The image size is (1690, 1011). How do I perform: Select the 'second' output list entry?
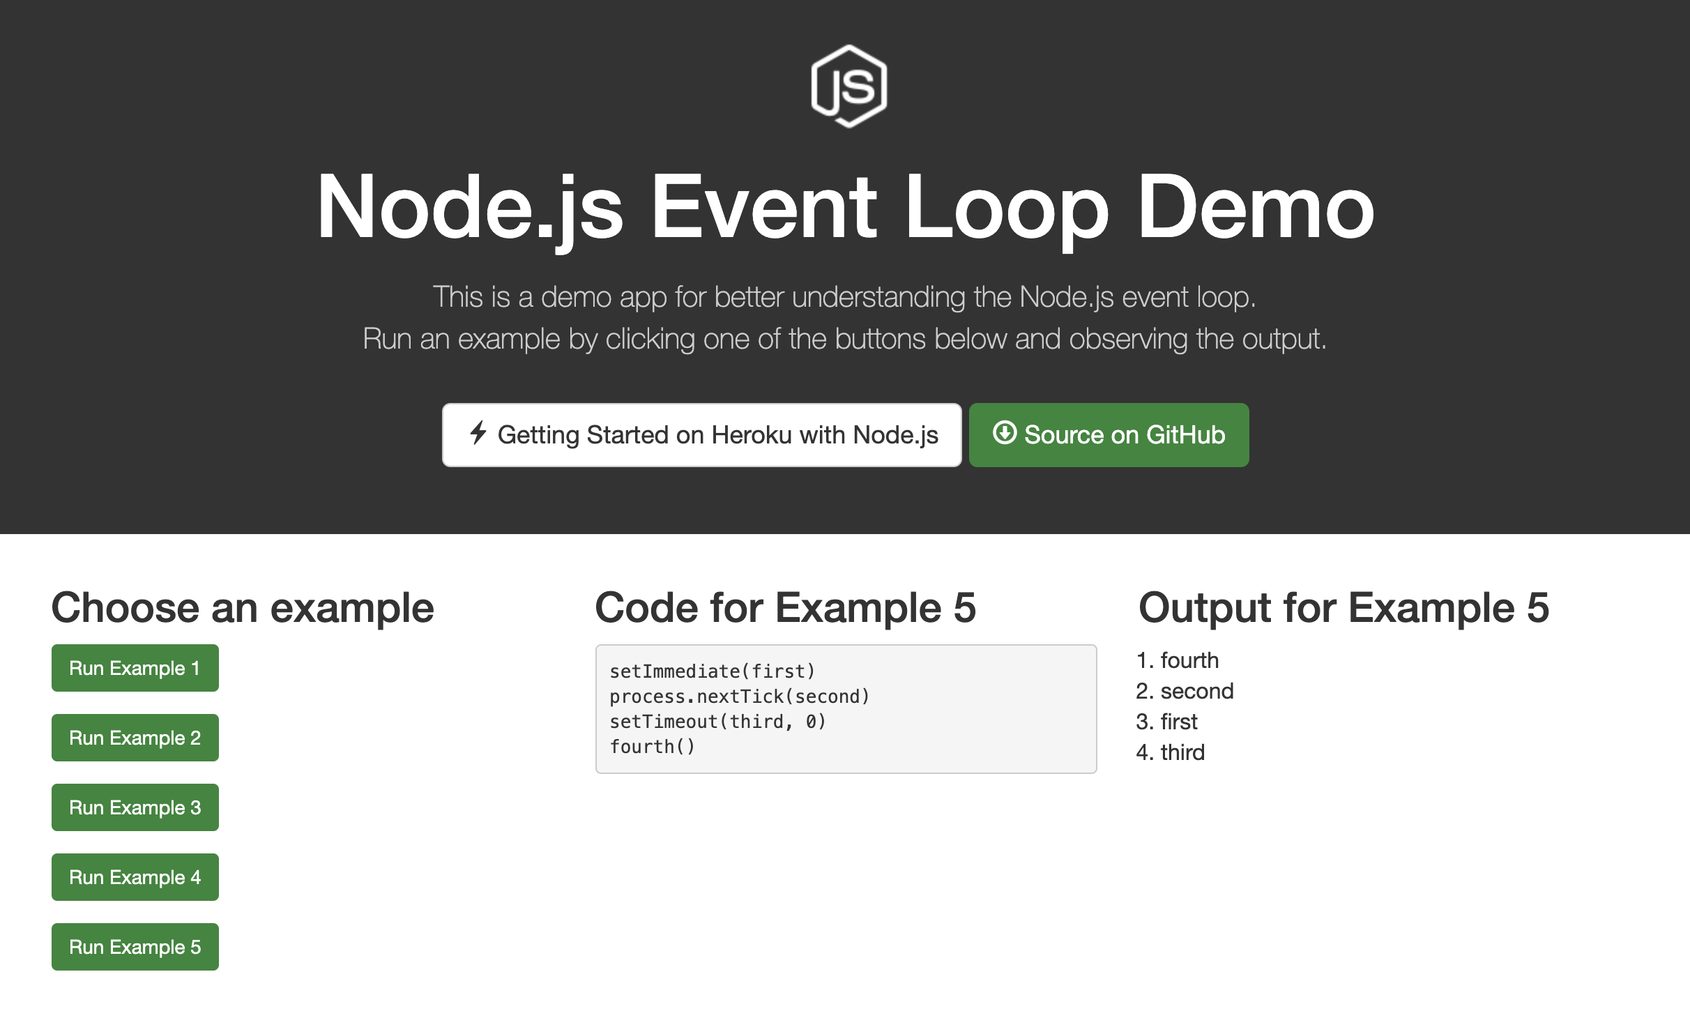pos(1196,691)
